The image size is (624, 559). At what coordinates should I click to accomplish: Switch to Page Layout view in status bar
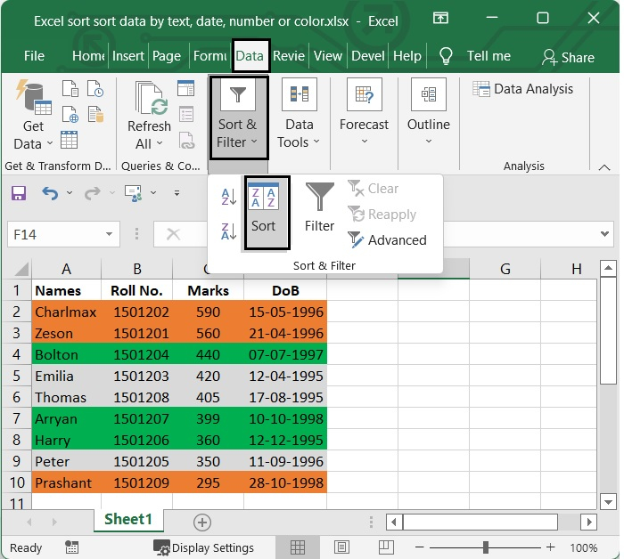(342, 547)
